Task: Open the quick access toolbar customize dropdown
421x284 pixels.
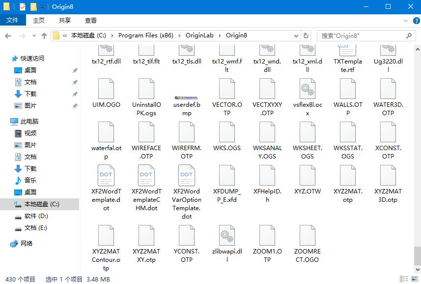Action: [x=42, y=7]
